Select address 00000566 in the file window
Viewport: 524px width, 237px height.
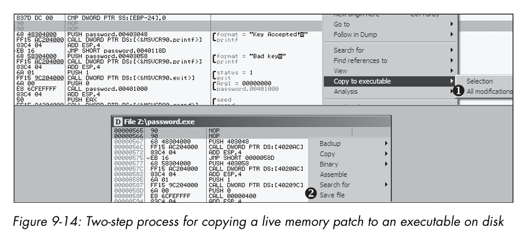(x=128, y=136)
